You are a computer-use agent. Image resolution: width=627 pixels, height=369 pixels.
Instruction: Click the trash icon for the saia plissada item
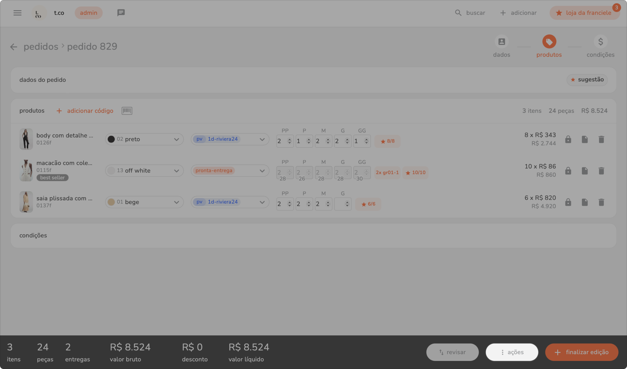[601, 202]
